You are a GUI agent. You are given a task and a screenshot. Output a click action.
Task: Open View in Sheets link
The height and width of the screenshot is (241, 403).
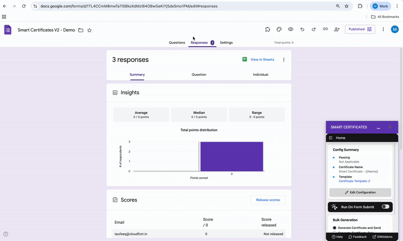pos(258,59)
